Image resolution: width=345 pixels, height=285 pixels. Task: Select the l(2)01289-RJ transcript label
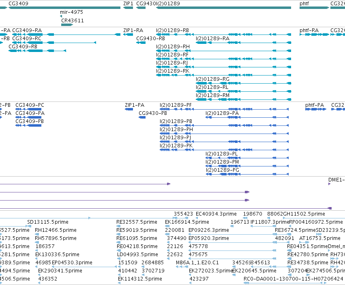click(x=171, y=63)
